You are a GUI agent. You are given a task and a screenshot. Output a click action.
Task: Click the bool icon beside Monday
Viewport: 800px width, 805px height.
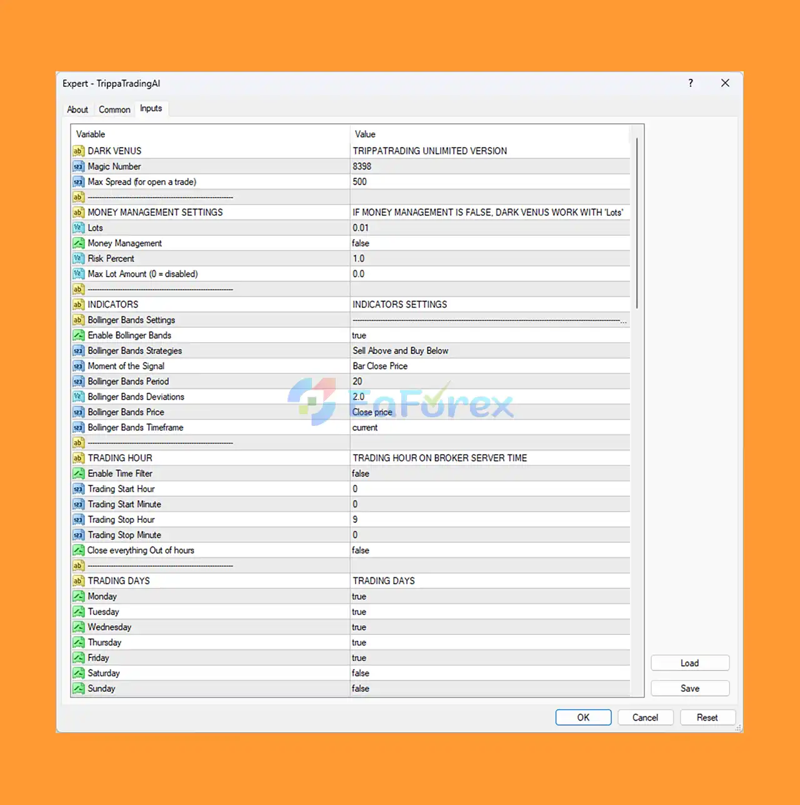point(78,596)
